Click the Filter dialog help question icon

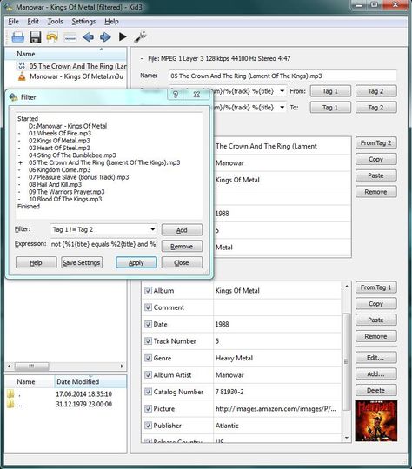pyautogui.click(x=176, y=95)
